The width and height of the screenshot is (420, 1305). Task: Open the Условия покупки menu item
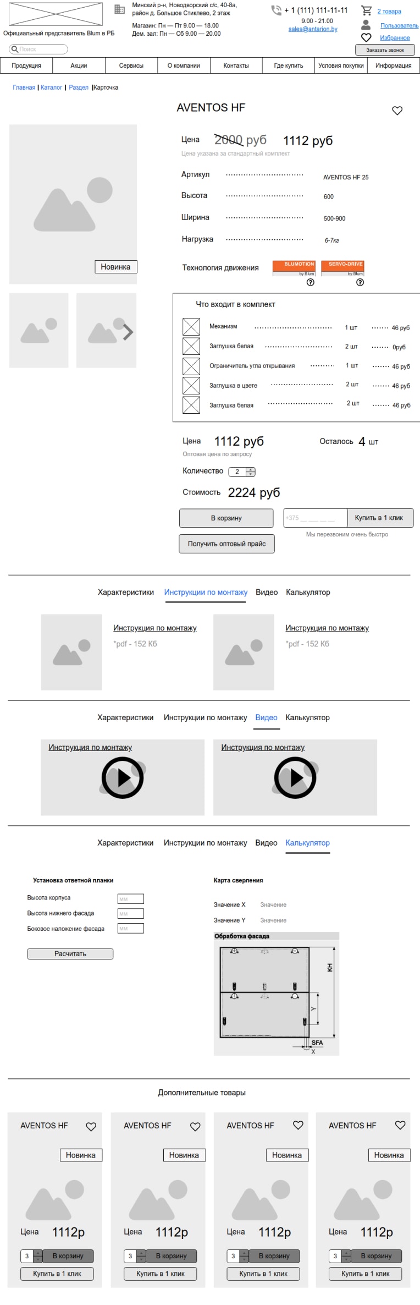[x=341, y=65]
